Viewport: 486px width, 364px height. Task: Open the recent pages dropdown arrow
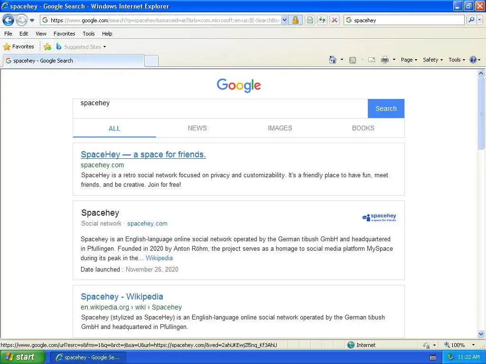click(32, 20)
